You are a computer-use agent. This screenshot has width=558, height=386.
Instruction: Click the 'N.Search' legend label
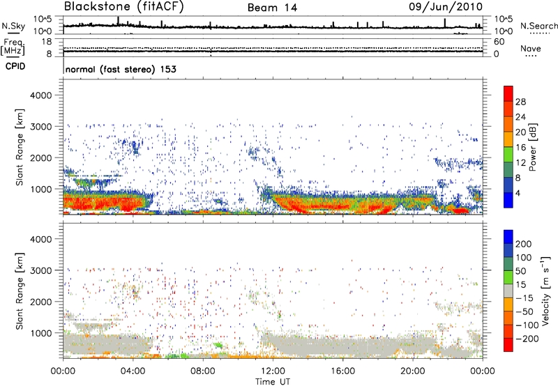[539, 26]
